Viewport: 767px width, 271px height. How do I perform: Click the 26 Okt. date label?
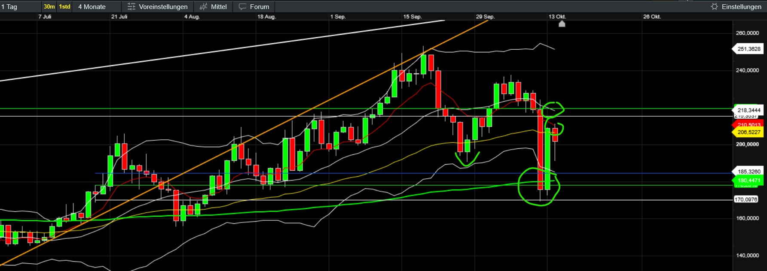click(x=652, y=17)
